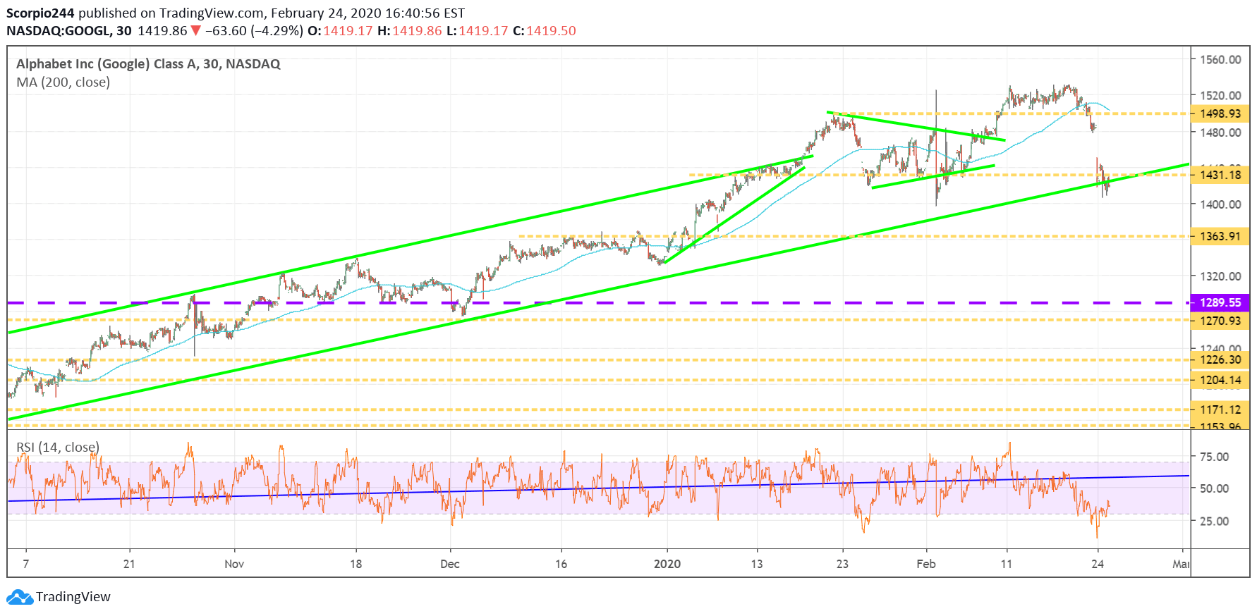Click the 24 date label on time axis

click(1098, 564)
